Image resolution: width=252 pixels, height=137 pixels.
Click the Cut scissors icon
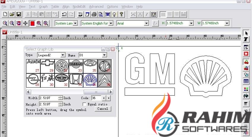28,14
